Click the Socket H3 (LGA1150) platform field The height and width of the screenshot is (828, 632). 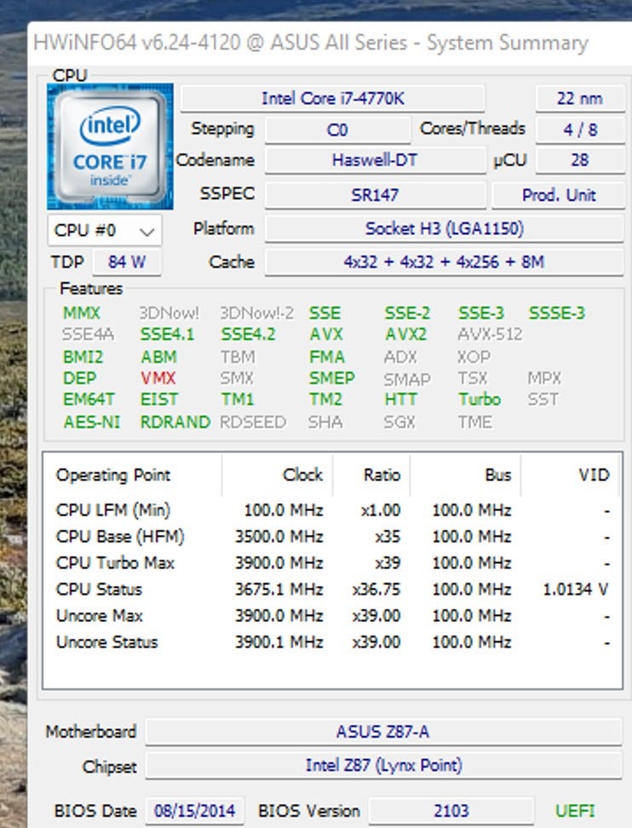tap(444, 228)
